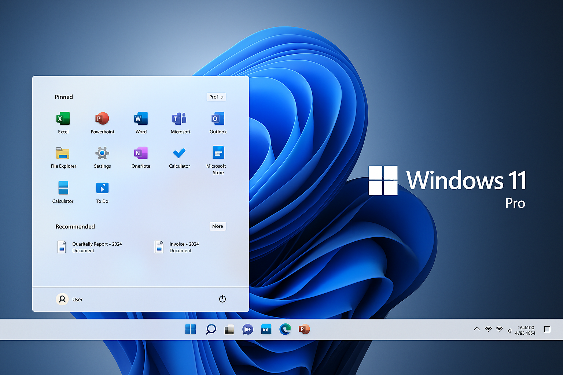Viewport: 563px width, 375px height.
Task: Open the Prof dropdown near Pinned
Action: [216, 97]
